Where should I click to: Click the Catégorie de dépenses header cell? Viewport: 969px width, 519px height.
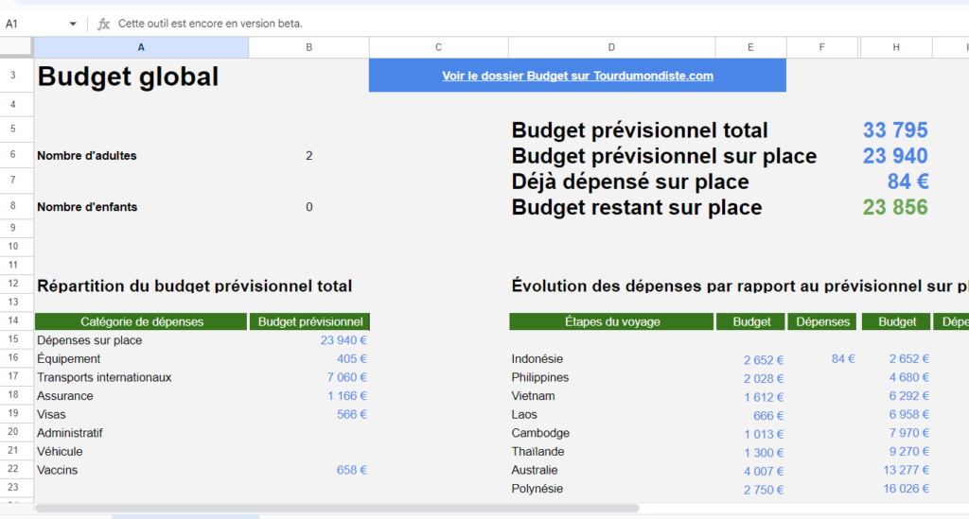pos(141,321)
